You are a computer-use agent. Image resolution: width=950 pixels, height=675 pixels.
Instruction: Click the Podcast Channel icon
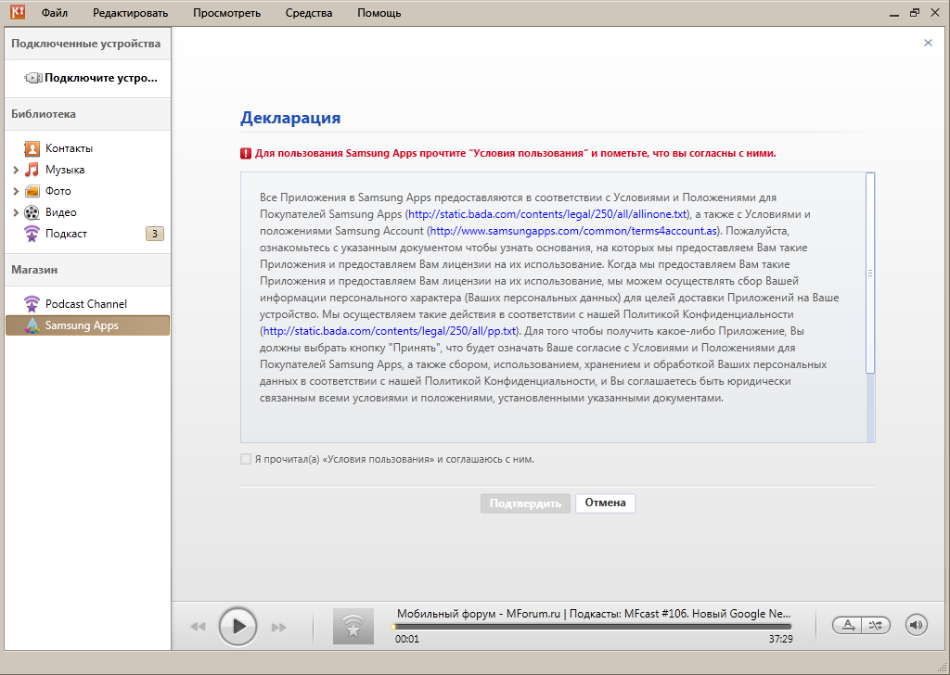(x=32, y=304)
